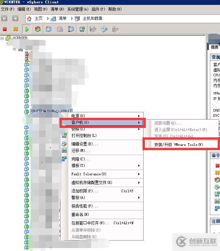This screenshot has width=220, height=251.
Task: Click red power off icon in commands panel
Action: (x=217, y=165)
